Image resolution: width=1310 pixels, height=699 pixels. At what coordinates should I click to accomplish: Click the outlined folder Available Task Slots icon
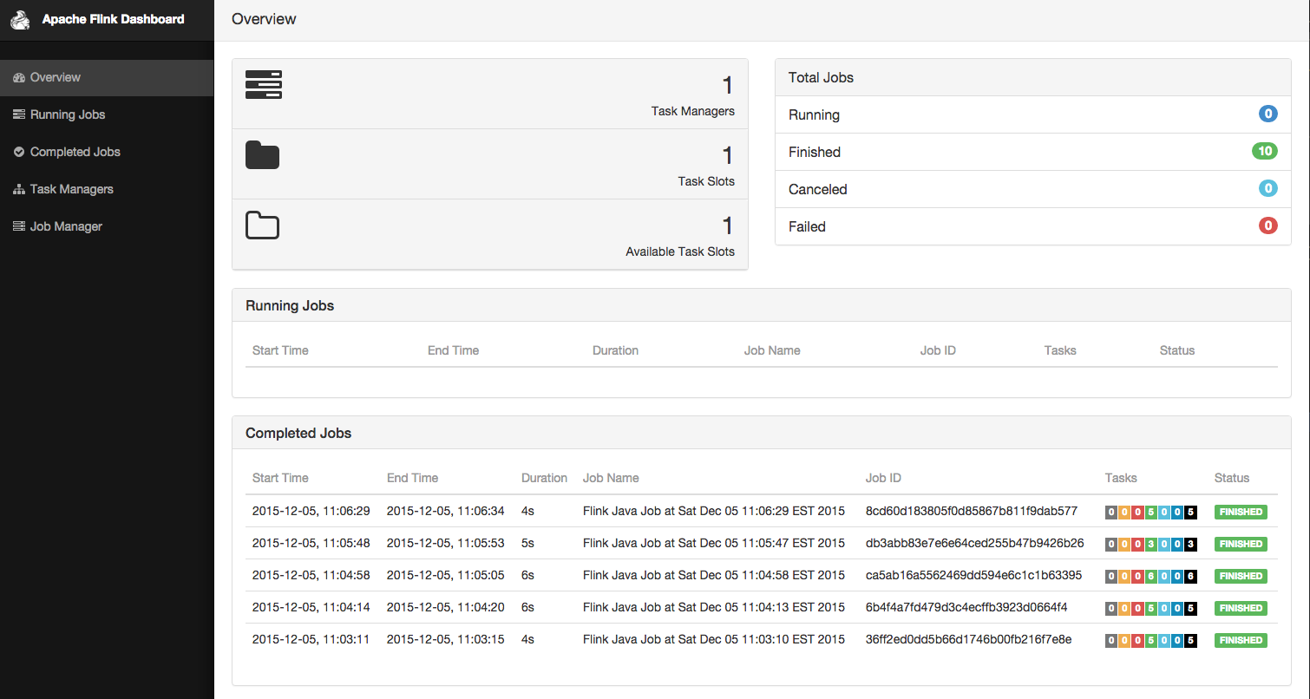pyautogui.click(x=262, y=225)
